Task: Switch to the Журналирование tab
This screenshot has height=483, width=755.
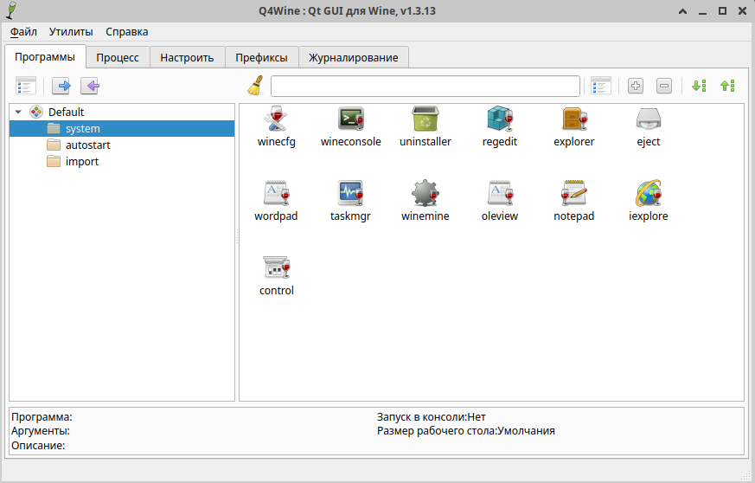Action: pos(354,58)
